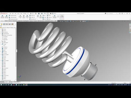Choose the Swept Boss/Base command
The height and width of the screenshot is (98, 131).
[x=13, y=16]
